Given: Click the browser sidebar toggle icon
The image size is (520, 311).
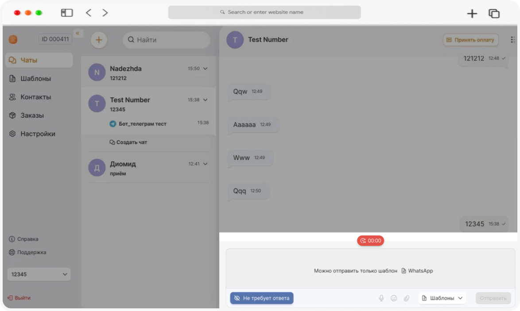Looking at the screenshot, I should click(x=66, y=12).
